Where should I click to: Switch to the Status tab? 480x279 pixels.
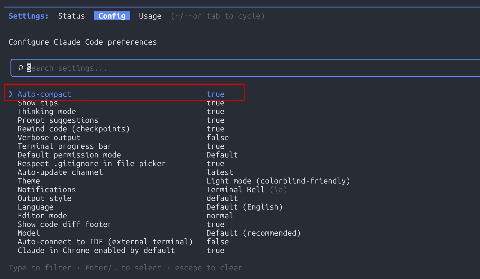tap(71, 16)
